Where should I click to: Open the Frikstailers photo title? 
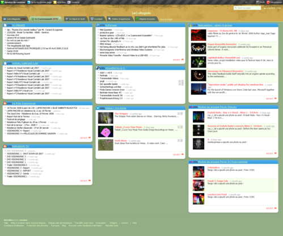coord(214,167)
